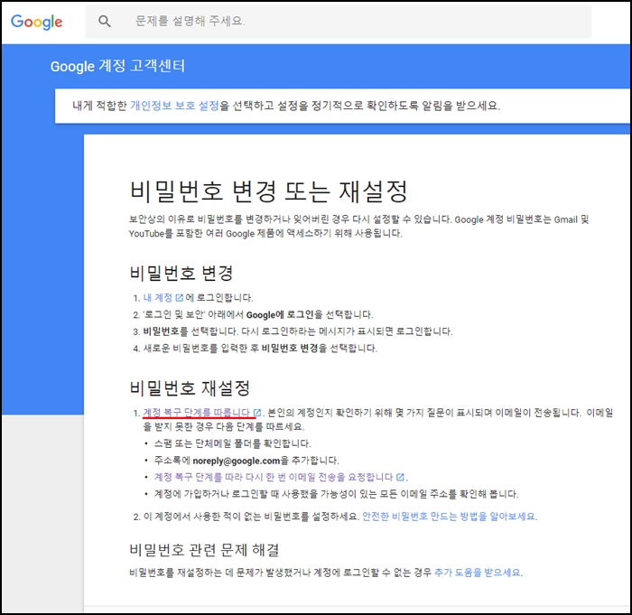This screenshot has width=632, height=615.
Task: Open '계정 복구 단계를 따라 다시 한 번 이메일 전송을 요청합니다' link
Action: tap(274, 477)
